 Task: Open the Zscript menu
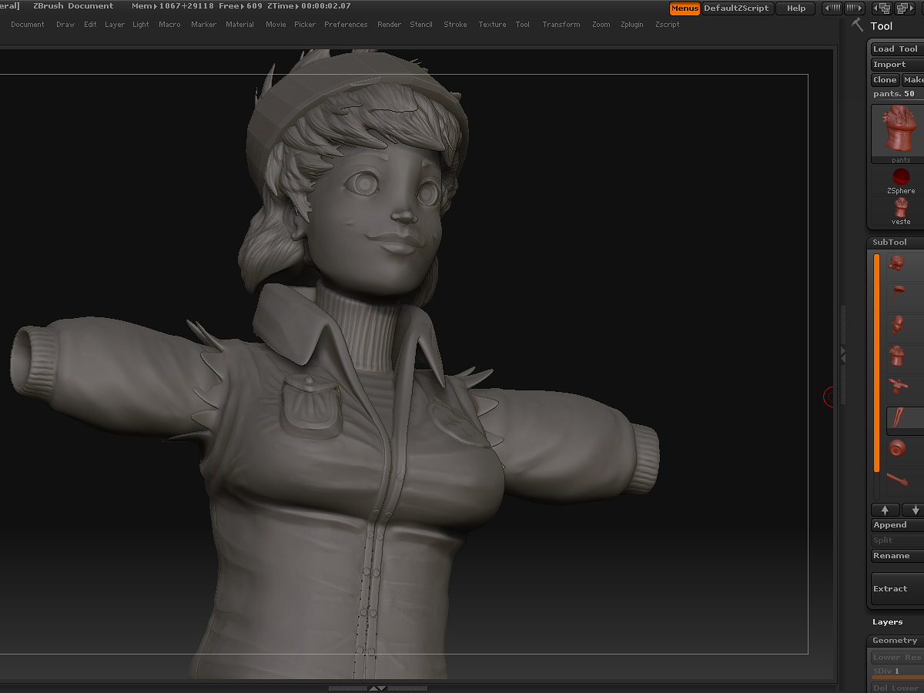tap(668, 25)
